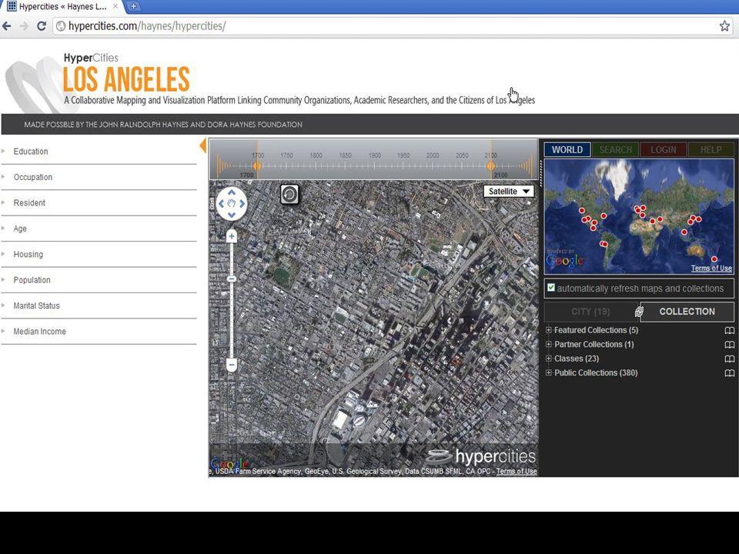Open the Satellite map type dropdown
Image resolution: width=739 pixels, height=554 pixels.
(509, 192)
